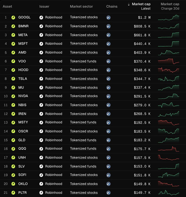Viewport: 186px width, 197px height.
Task: Open Tokenized stocks sector link in GOOGL row
Action: 84,17
